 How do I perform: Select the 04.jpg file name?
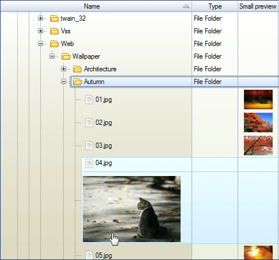(x=104, y=163)
